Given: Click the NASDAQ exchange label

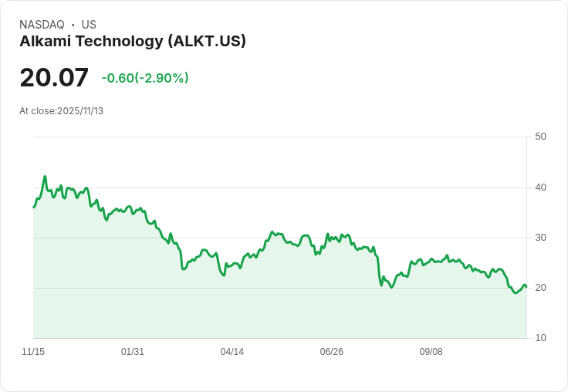Looking at the screenshot, I should (42, 25).
